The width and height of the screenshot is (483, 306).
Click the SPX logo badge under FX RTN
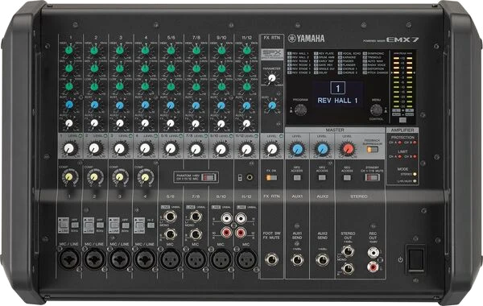point(272,54)
